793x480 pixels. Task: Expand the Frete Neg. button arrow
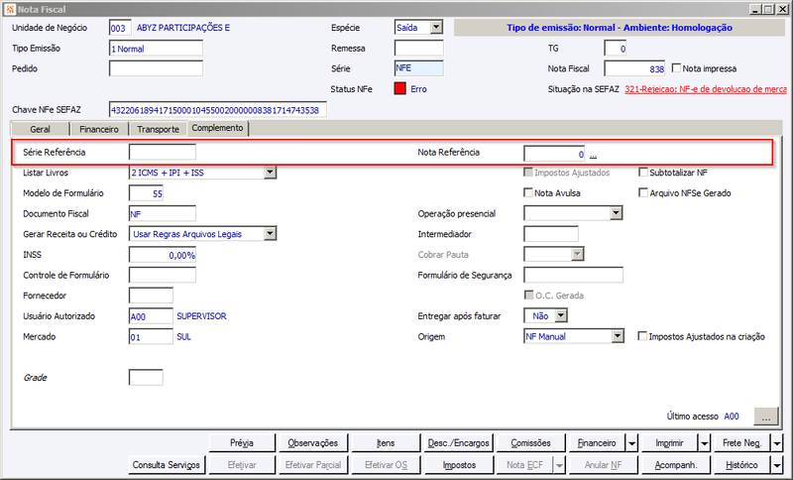tap(777, 443)
